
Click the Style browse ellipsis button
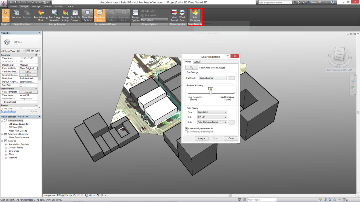click(231, 123)
